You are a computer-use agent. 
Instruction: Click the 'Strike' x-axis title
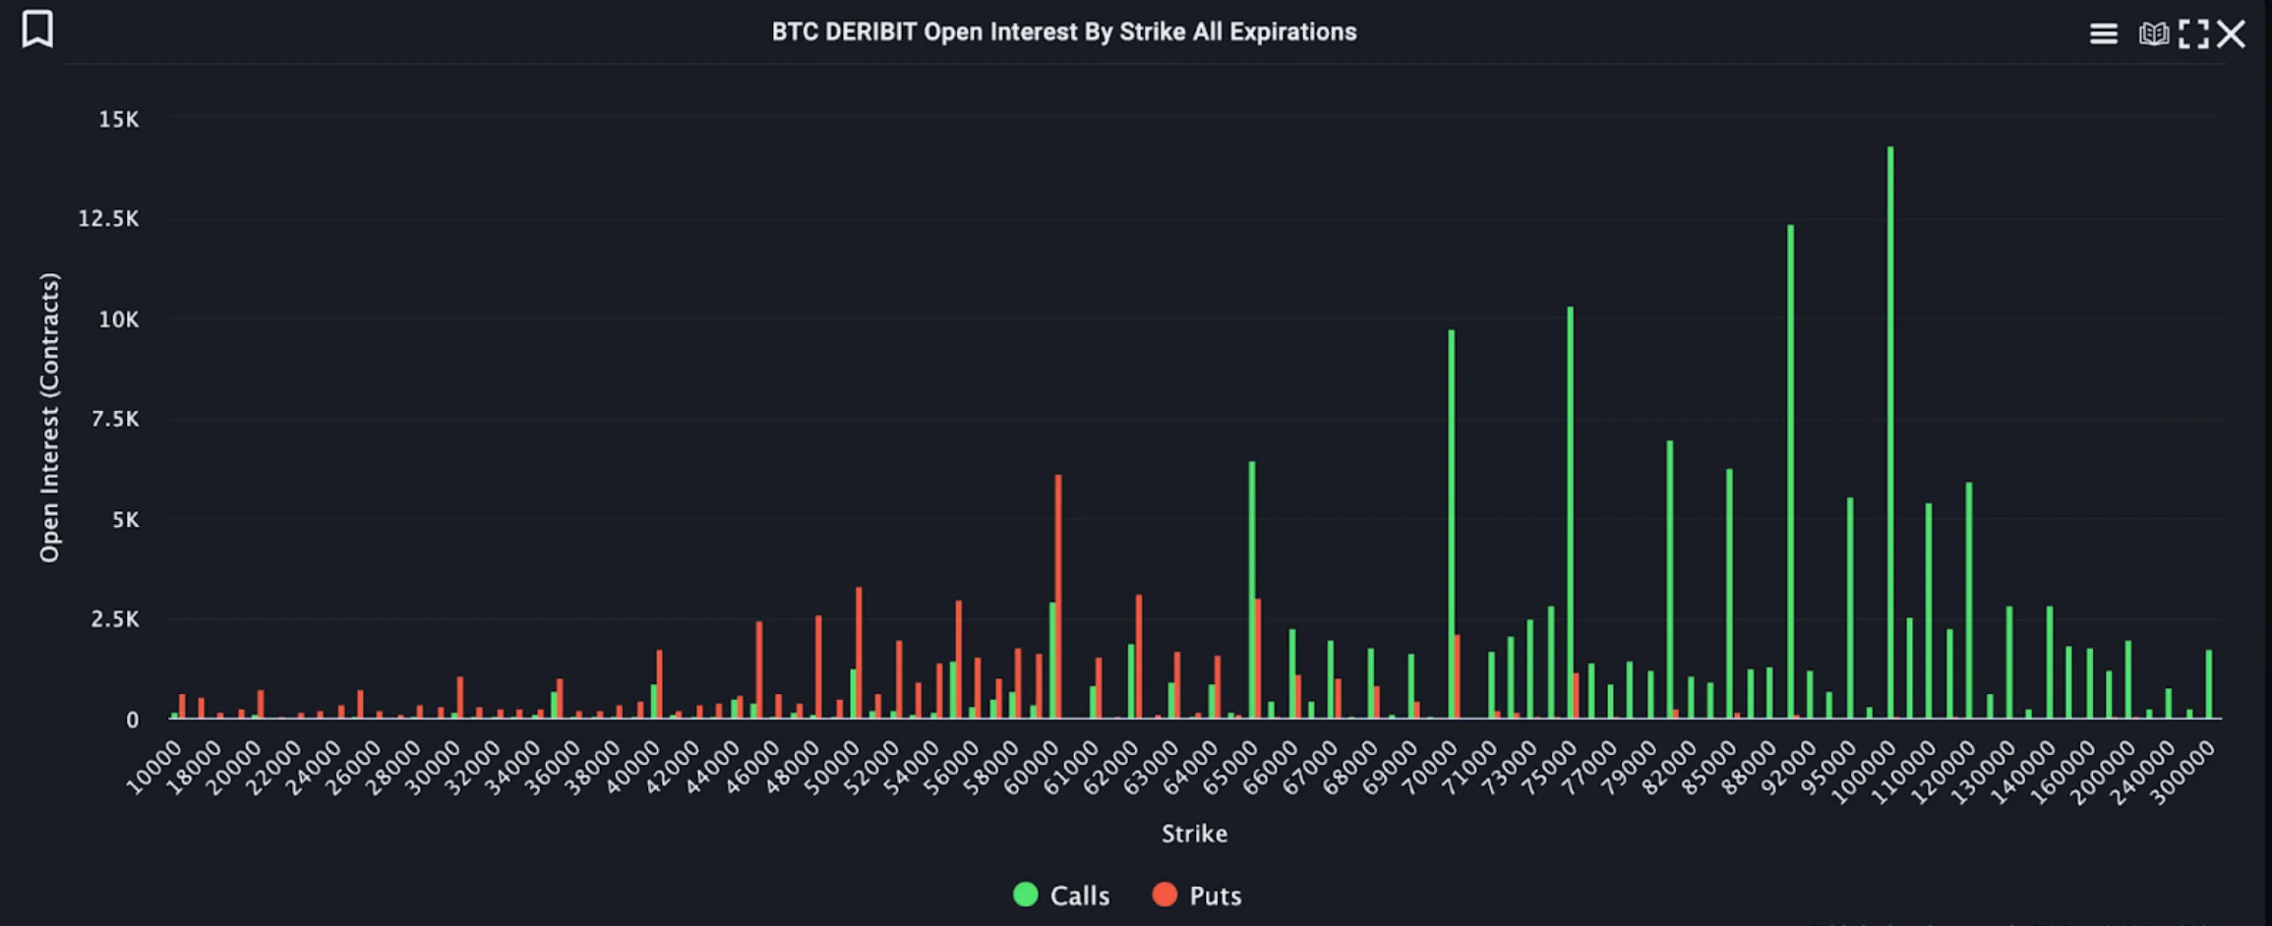[1194, 834]
